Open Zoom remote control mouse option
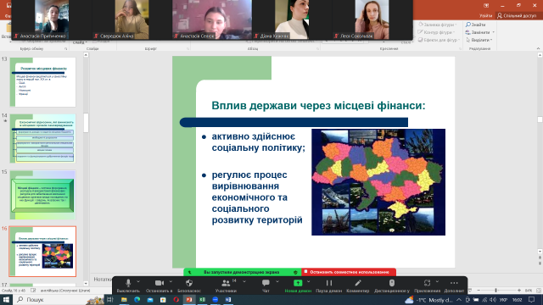543x305 pixels. 392,286
